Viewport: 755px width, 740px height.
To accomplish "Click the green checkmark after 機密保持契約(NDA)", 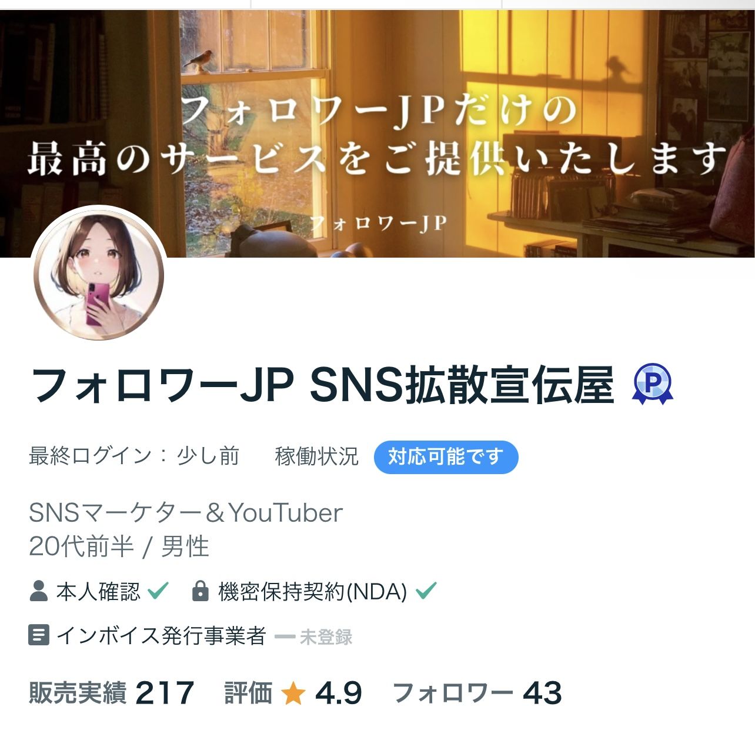I will click(x=426, y=589).
